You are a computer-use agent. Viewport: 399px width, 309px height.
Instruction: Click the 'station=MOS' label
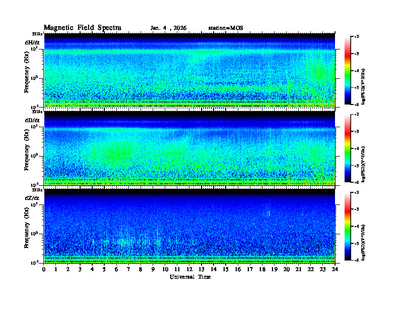pos(226,28)
